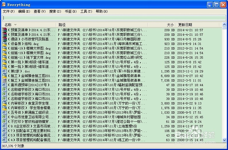The image size is (228, 150).
Task: Click the size value 3,800 KB
Action: pyautogui.click(x=168, y=103)
